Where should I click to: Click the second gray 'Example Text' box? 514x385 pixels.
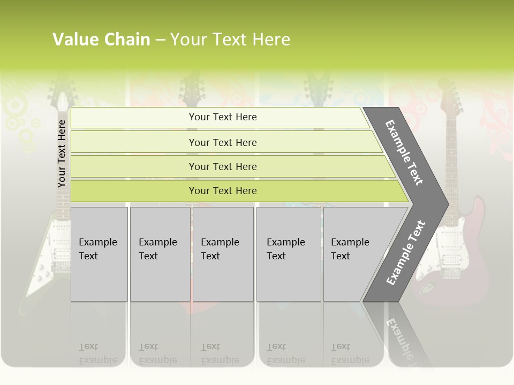[x=160, y=254]
